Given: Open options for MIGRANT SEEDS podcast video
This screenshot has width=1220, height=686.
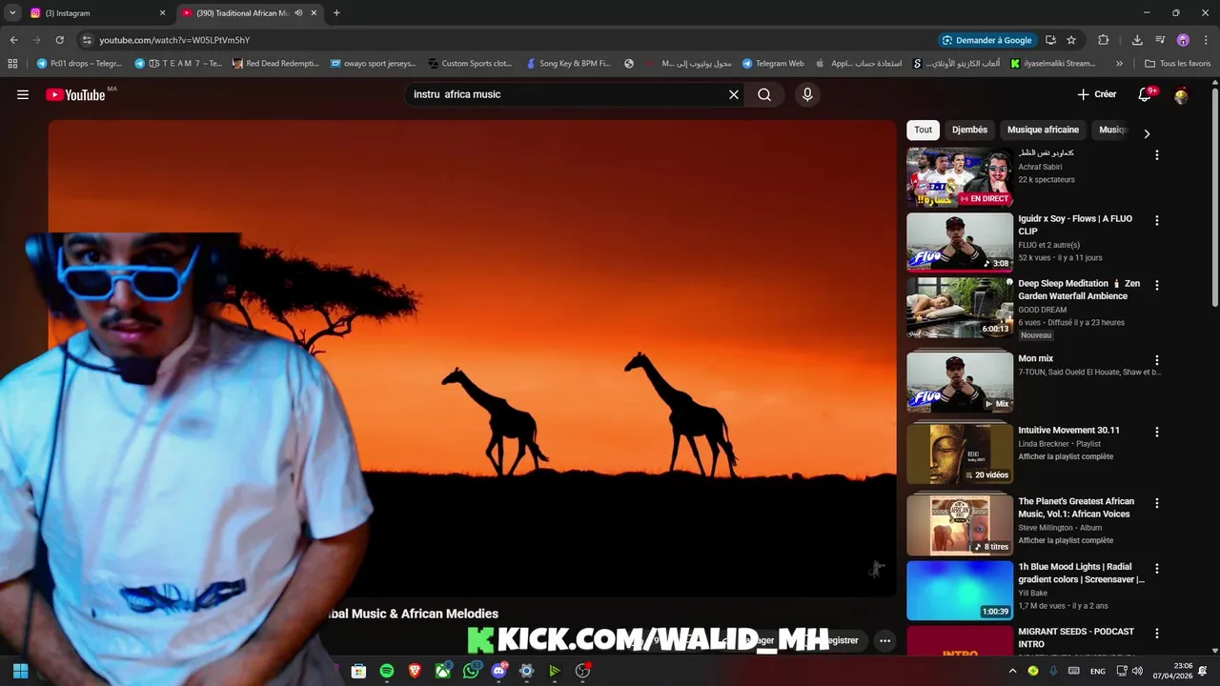Looking at the screenshot, I should click(1157, 634).
